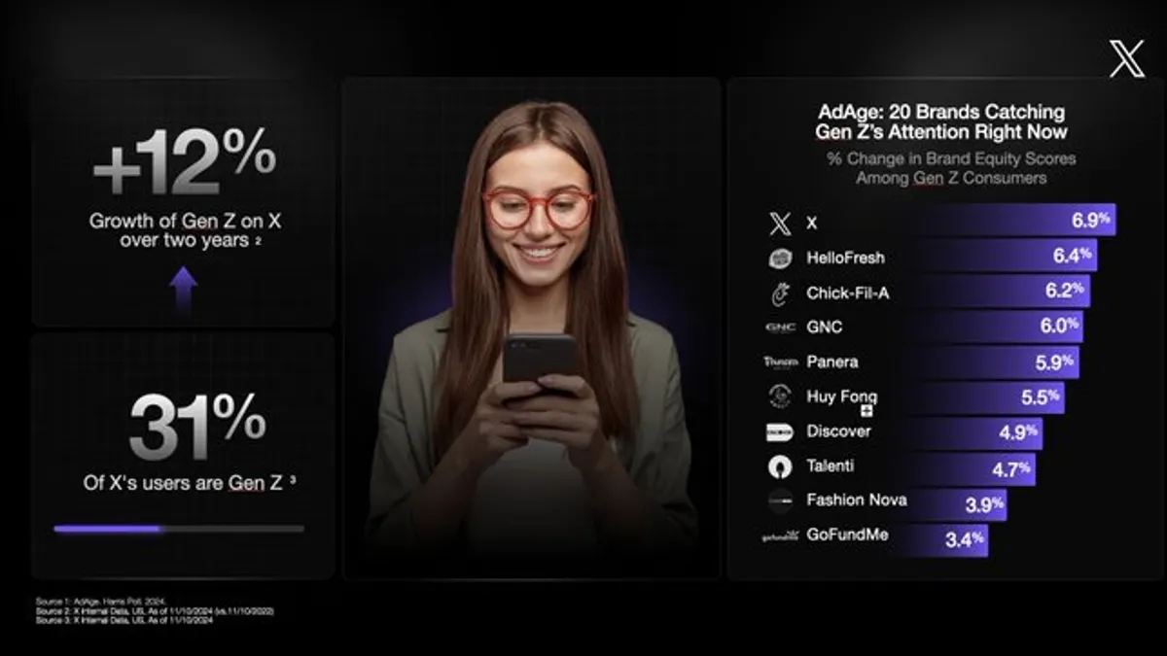Click the 'Talenti' brand label
Image resolution: width=1167 pixels, height=656 pixels.
pos(831,466)
